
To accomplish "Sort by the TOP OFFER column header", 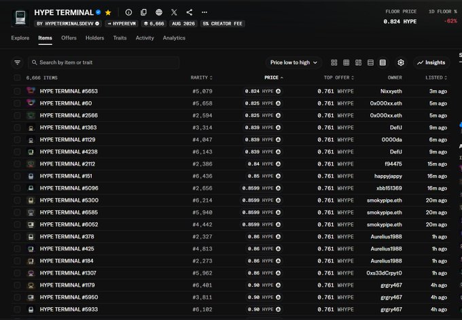I will 339,77.
